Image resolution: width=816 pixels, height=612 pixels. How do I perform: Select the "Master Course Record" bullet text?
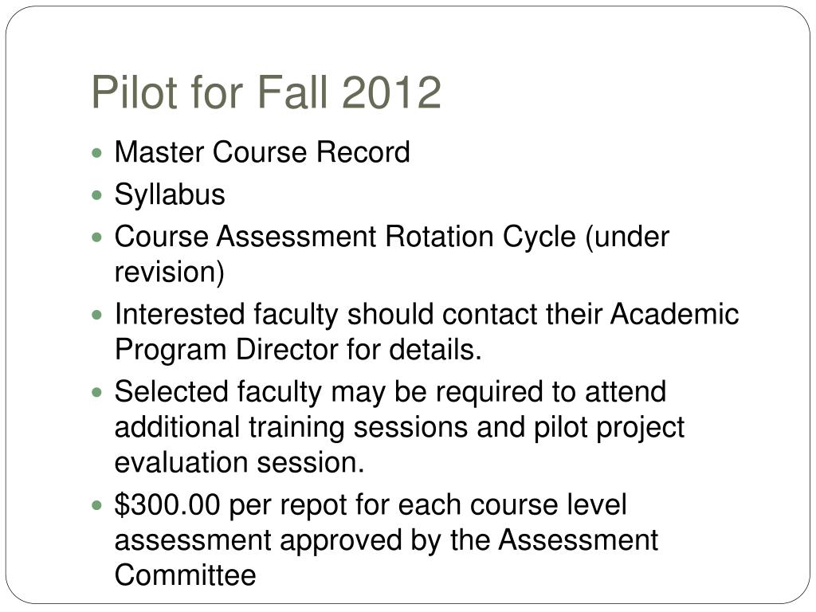(262, 152)
